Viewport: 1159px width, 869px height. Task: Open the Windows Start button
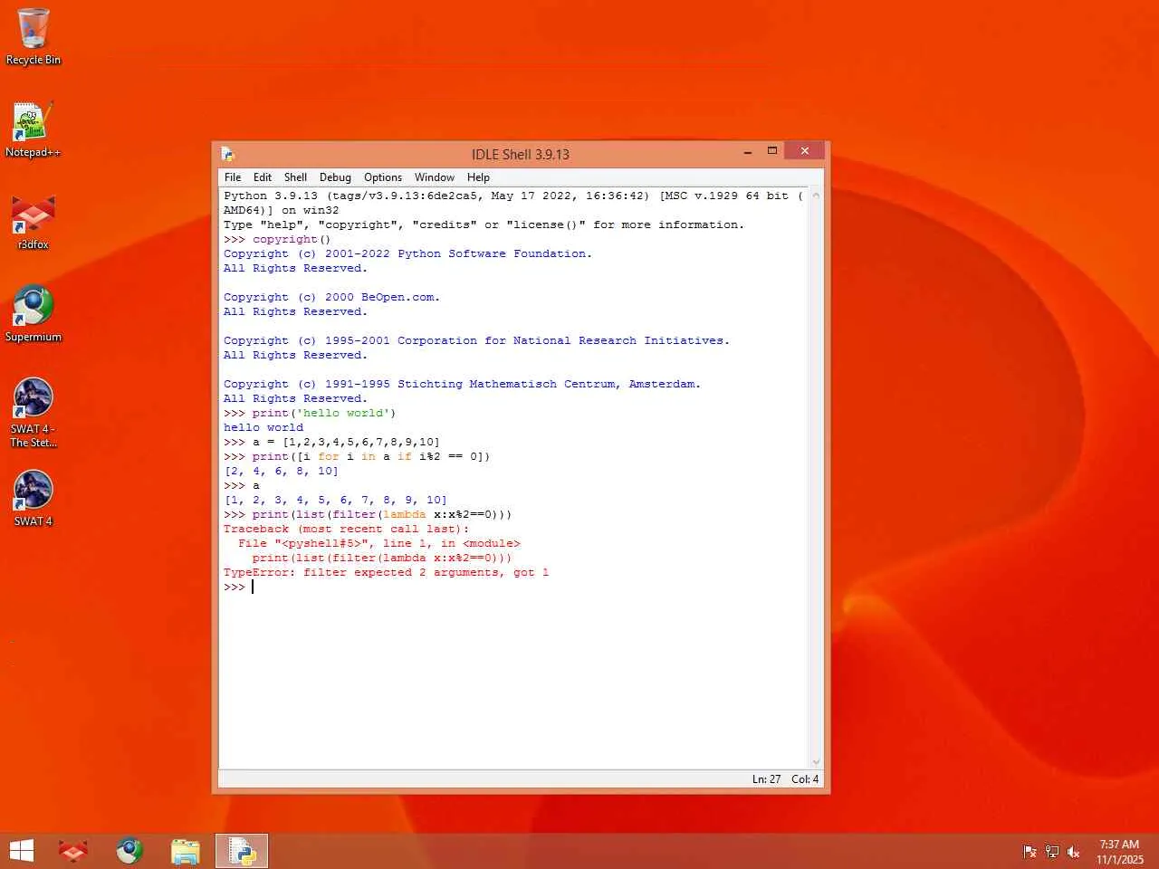(22, 851)
